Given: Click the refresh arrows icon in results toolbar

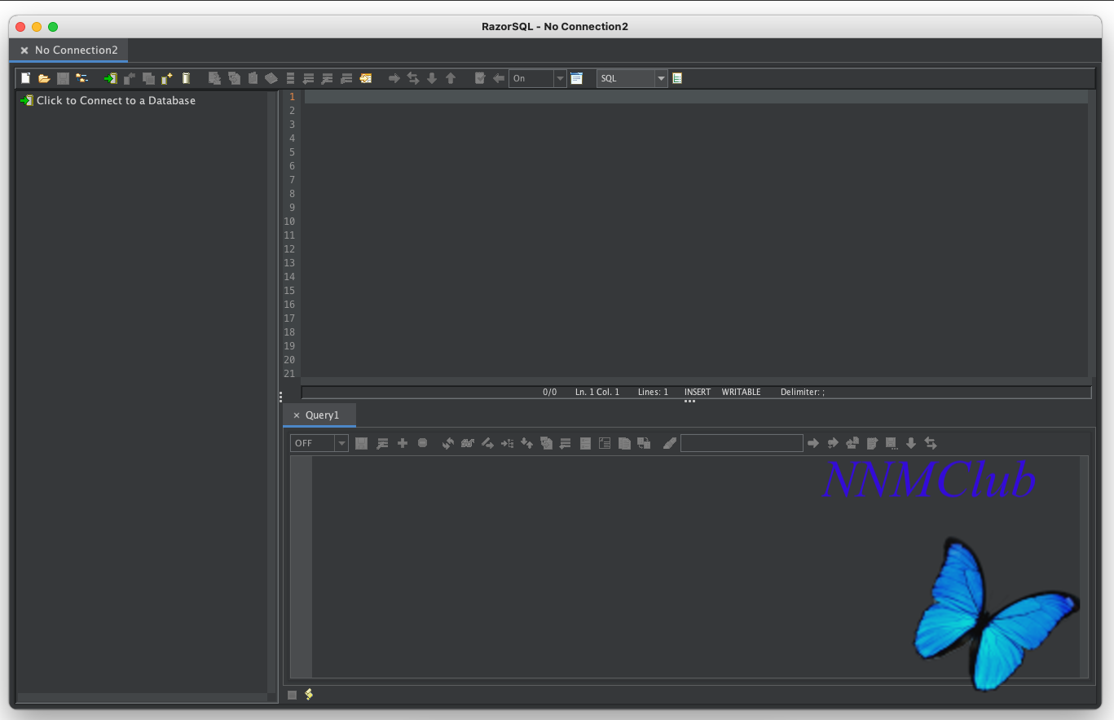Looking at the screenshot, I should pos(447,443).
